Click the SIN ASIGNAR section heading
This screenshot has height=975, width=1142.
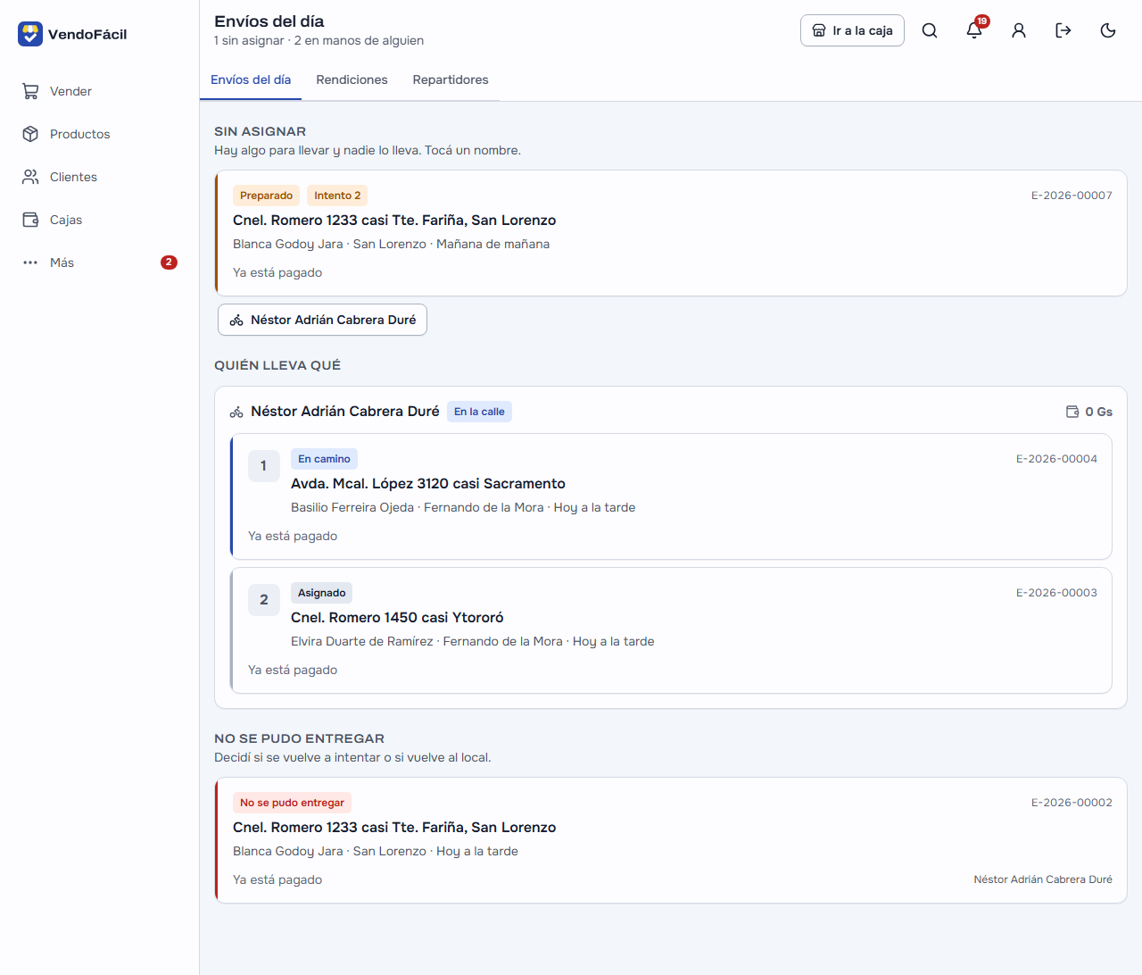click(260, 131)
